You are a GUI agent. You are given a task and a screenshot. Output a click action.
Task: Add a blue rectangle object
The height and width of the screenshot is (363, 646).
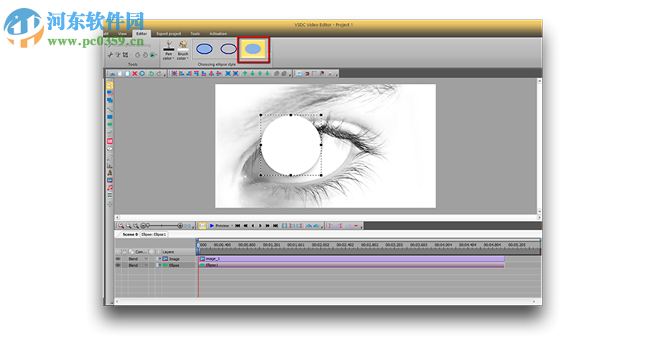click(110, 117)
